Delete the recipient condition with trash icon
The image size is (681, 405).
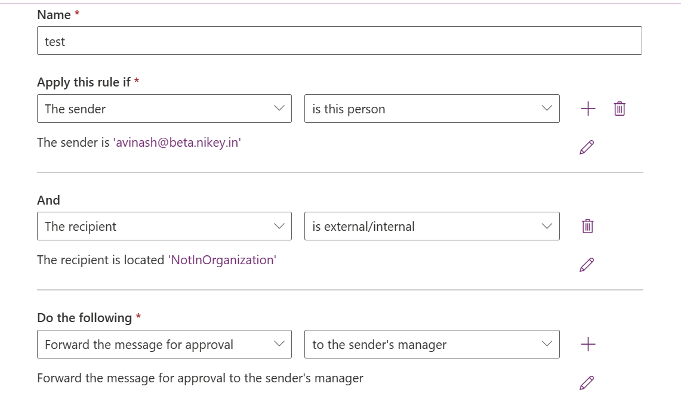588,226
